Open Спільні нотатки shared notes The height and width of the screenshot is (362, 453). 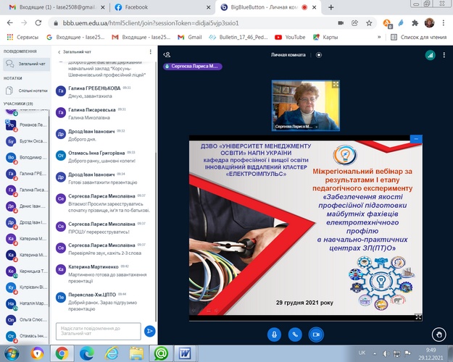coord(26,90)
